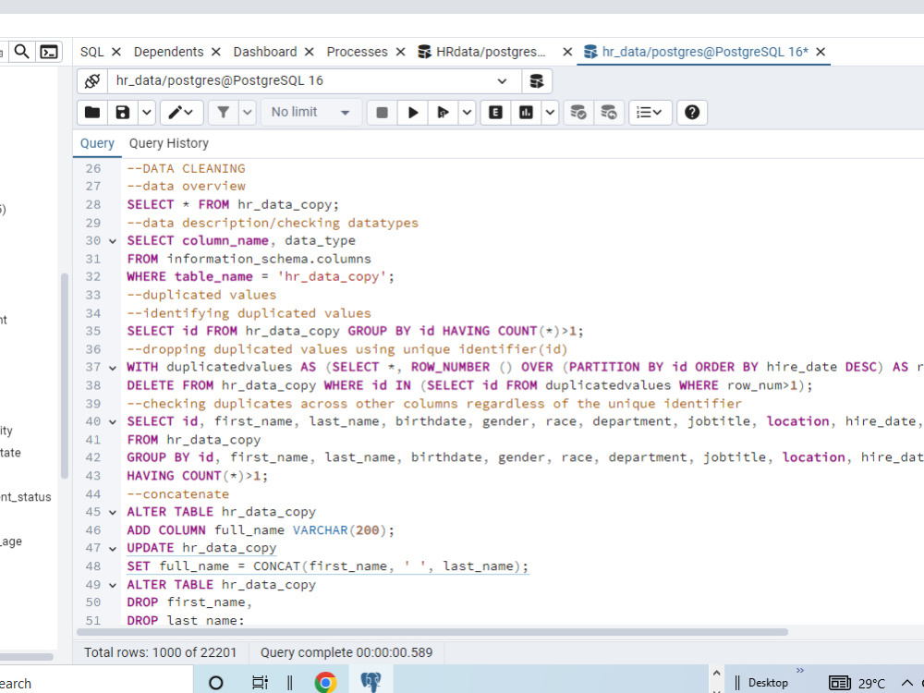Viewport: 924px width, 693px height.
Task: Open the connection selector dropdown
Action: coord(502,80)
